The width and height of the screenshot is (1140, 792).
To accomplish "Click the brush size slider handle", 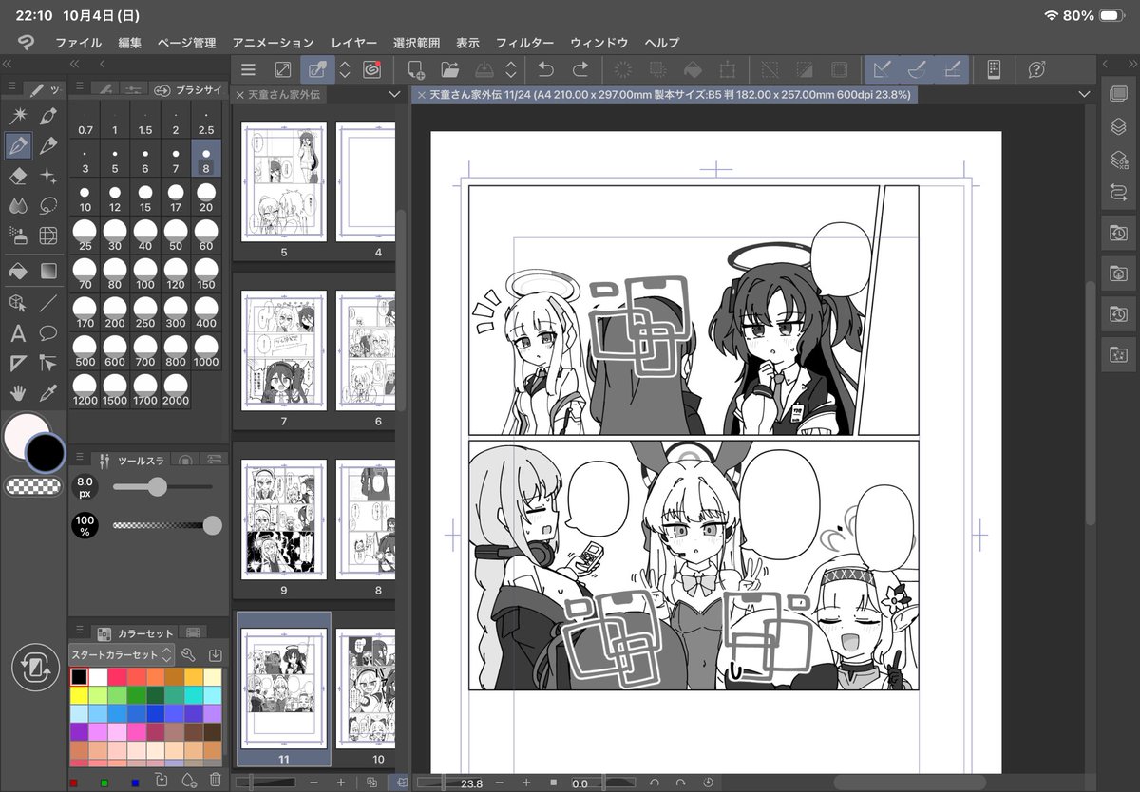I will (x=157, y=487).
